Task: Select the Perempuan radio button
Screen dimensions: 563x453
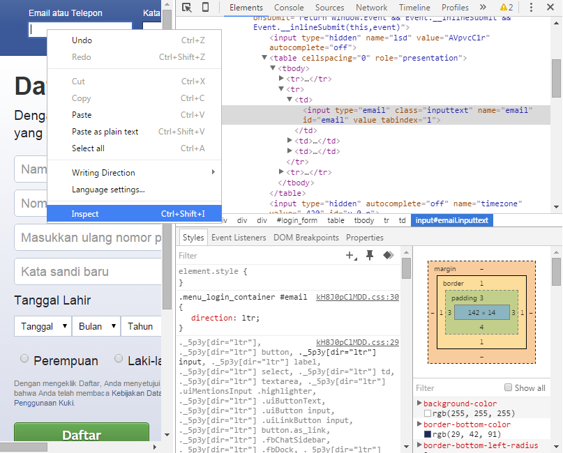Action: tap(24, 359)
